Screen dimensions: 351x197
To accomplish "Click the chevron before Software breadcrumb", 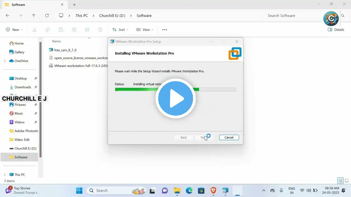I will 131,16.
